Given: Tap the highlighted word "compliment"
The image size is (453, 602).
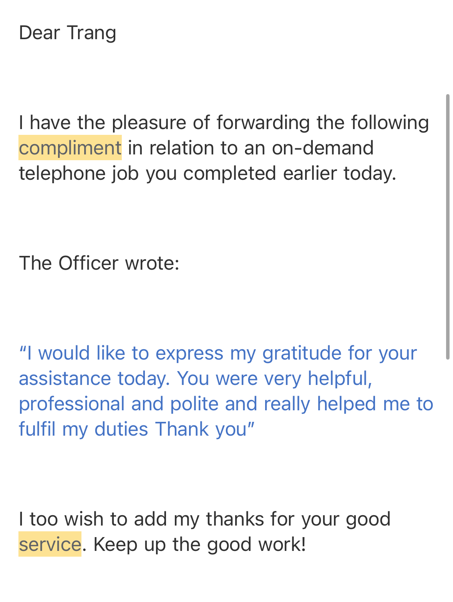Looking at the screenshot, I should pos(70,148).
